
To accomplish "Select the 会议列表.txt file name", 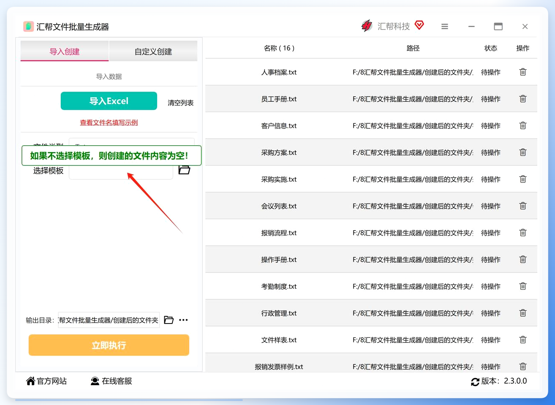I will point(279,206).
